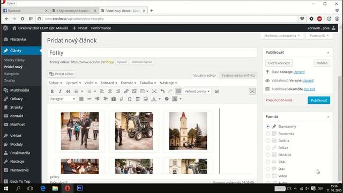The image size is (343, 193).
Task: Select the Galéria post format
Action: click(x=267, y=140)
